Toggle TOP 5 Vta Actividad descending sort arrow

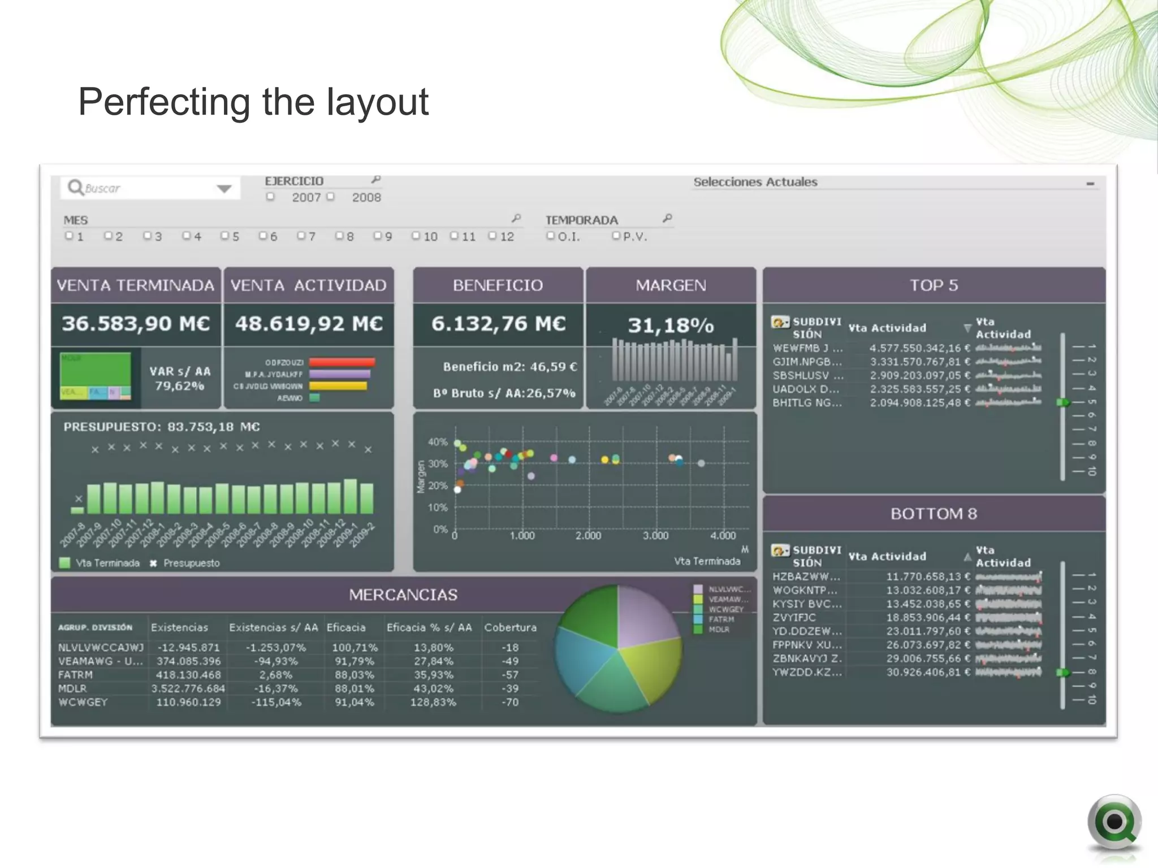[x=967, y=328]
